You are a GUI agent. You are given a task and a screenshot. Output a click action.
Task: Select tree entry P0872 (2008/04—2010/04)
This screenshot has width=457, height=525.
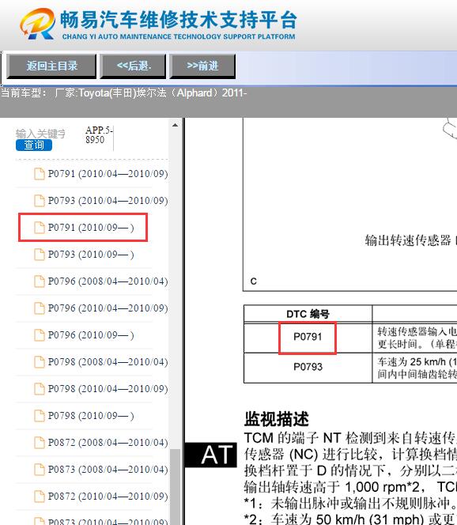click(108, 443)
